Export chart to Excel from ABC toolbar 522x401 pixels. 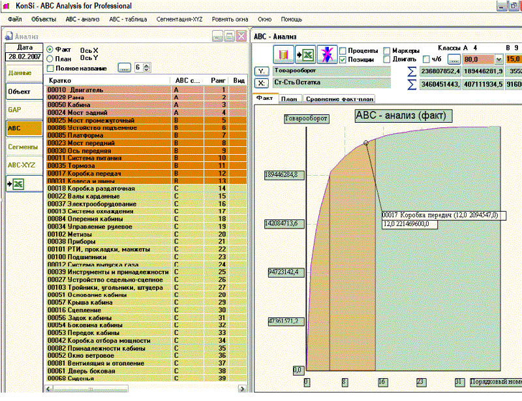coord(305,54)
